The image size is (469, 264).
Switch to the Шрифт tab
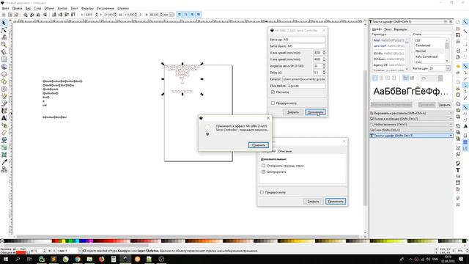(377, 29)
